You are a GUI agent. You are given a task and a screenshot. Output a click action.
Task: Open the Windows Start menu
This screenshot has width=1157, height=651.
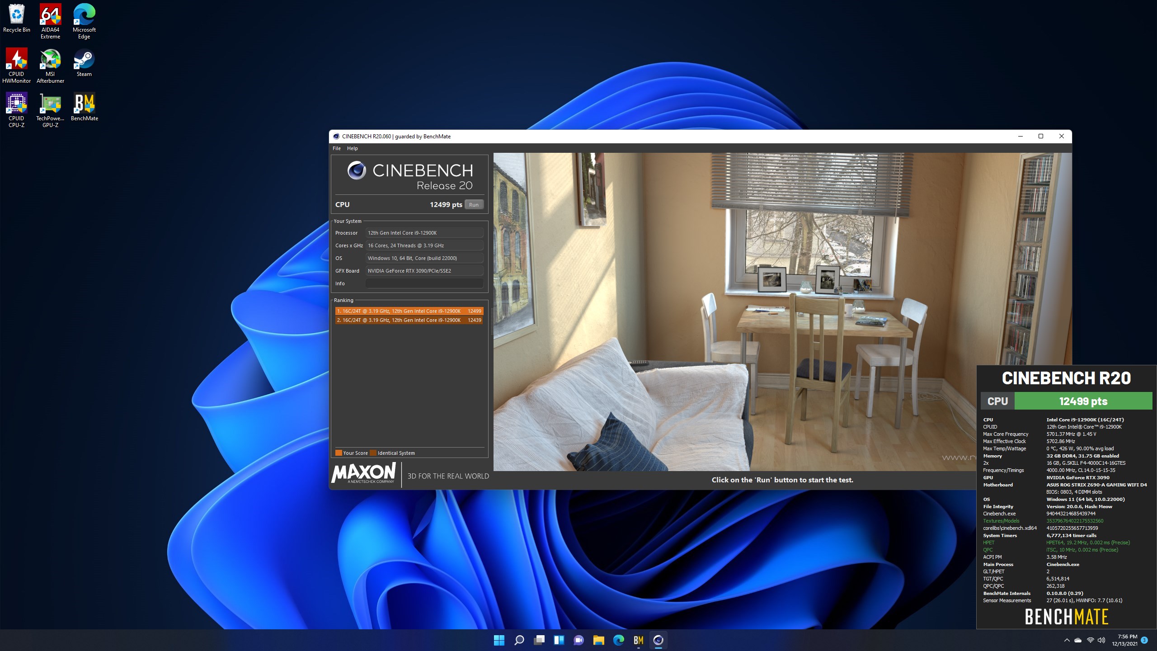[499, 640]
